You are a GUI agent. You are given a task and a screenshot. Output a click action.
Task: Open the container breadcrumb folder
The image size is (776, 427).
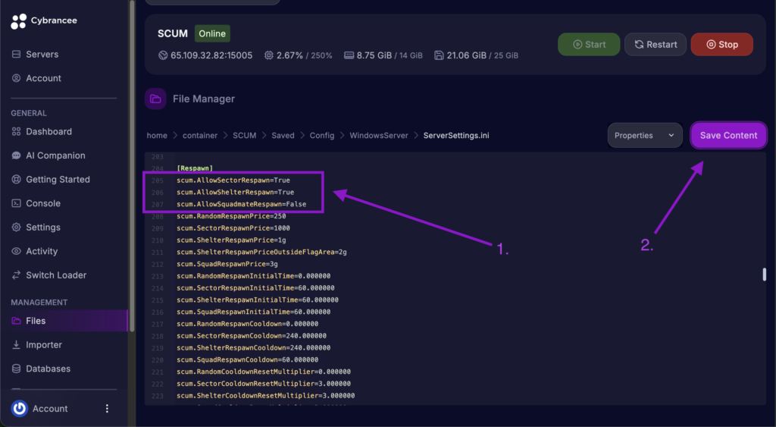[200, 135]
